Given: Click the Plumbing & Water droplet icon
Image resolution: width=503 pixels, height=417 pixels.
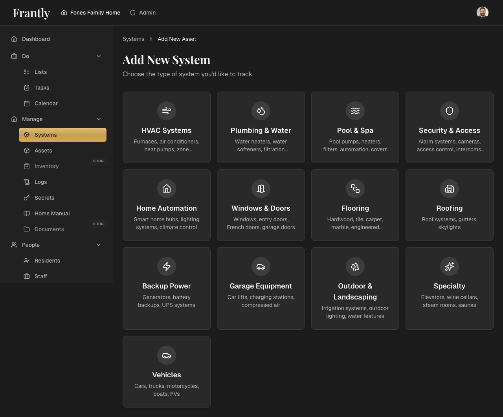Looking at the screenshot, I should (x=261, y=111).
